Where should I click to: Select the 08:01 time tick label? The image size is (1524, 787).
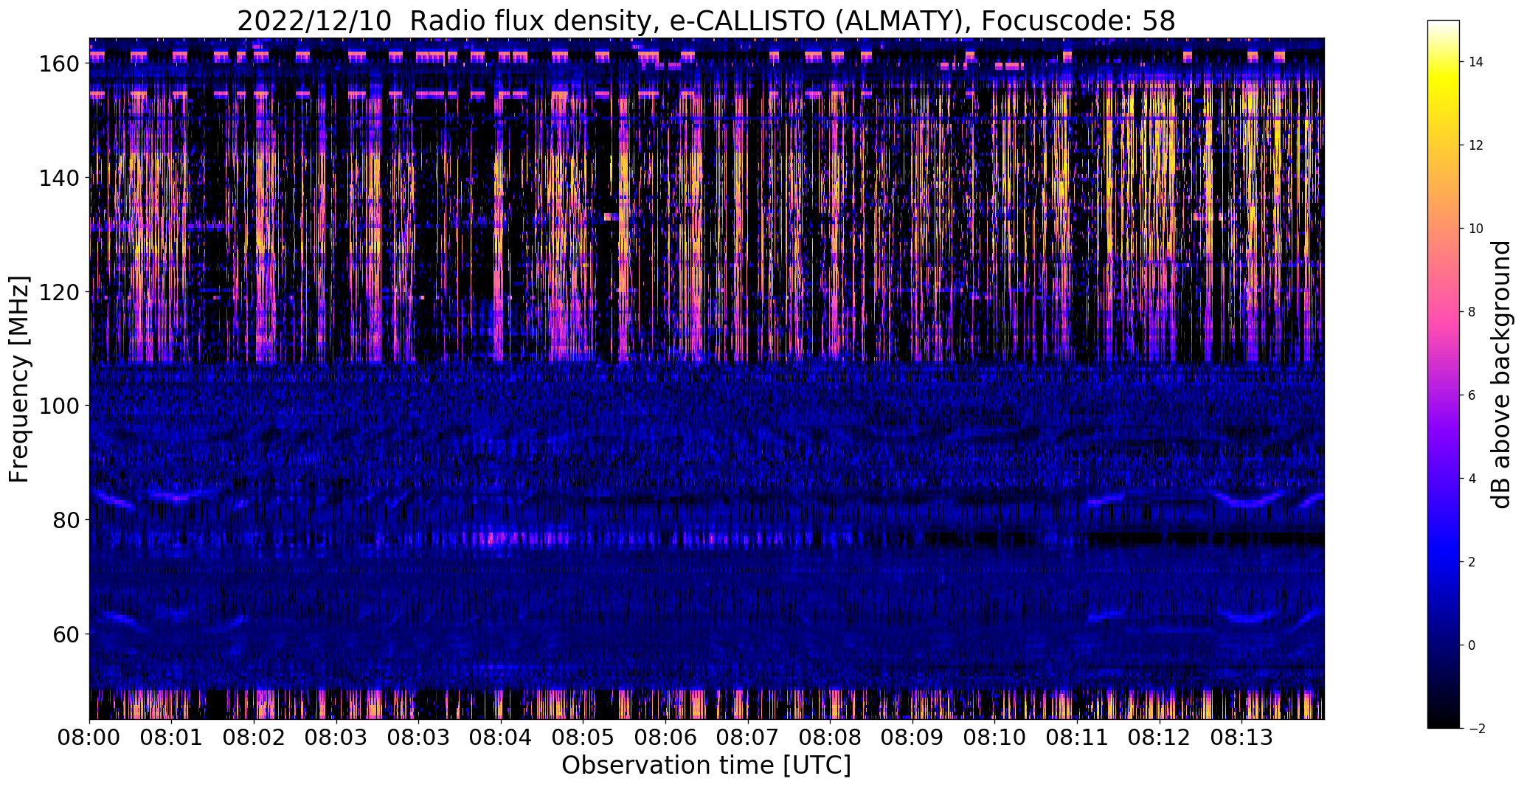(172, 737)
